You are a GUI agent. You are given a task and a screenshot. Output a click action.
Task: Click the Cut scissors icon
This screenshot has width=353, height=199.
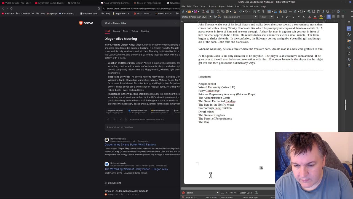pyautogui.click(x=218, y=11)
